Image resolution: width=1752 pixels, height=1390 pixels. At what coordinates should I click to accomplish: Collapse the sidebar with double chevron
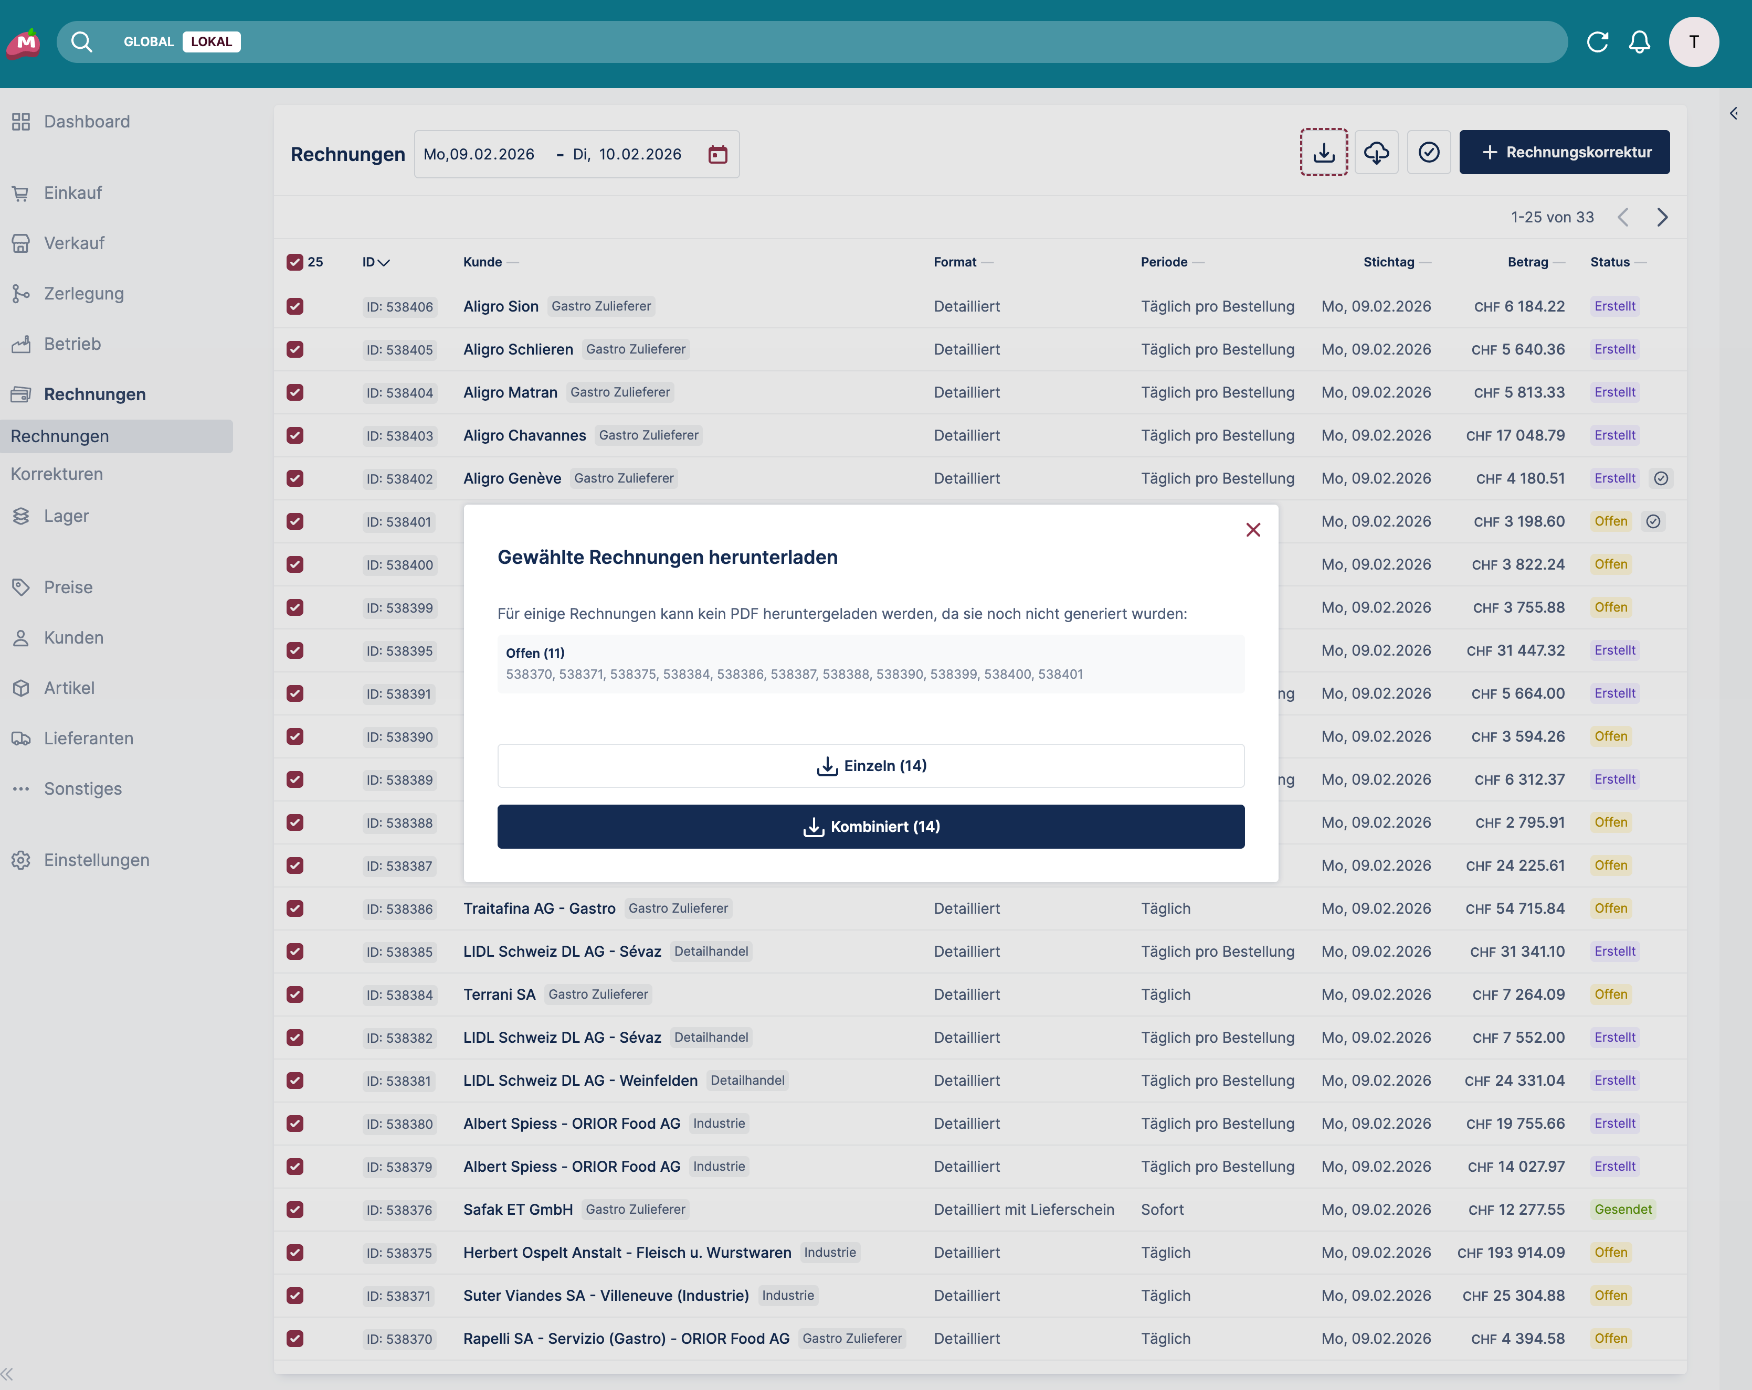tap(7, 1374)
